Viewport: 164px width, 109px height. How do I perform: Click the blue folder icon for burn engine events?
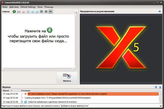point(25,102)
